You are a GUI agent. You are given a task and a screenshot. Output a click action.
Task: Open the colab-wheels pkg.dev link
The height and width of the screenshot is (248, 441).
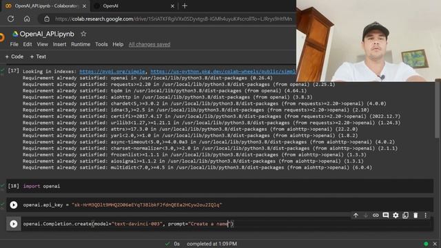click(223, 72)
